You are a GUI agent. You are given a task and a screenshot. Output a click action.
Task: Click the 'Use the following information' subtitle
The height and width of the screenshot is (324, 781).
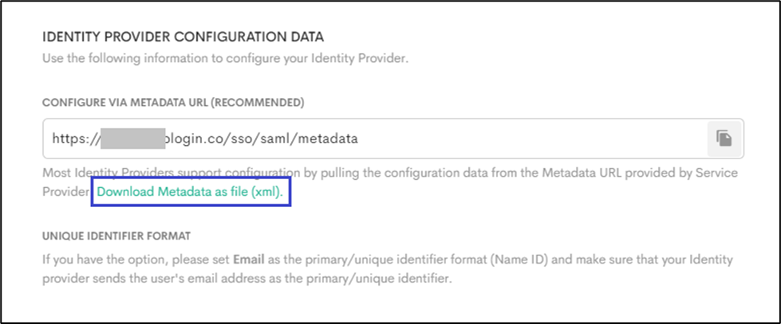(226, 57)
